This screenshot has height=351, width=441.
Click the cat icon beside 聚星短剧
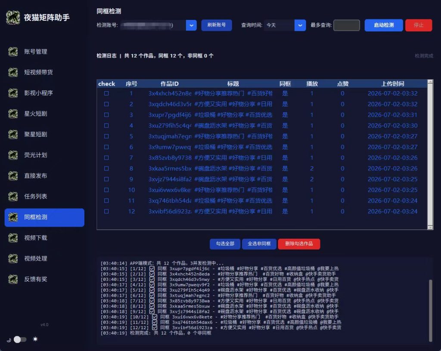click(13, 134)
